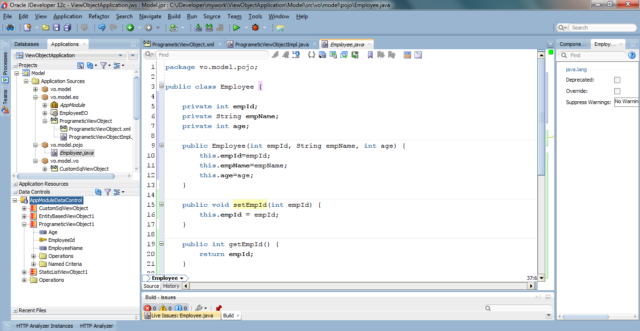Open Search with the binoculars toolbar icon
The image size is (640, 331).
[x=9, y=28]
